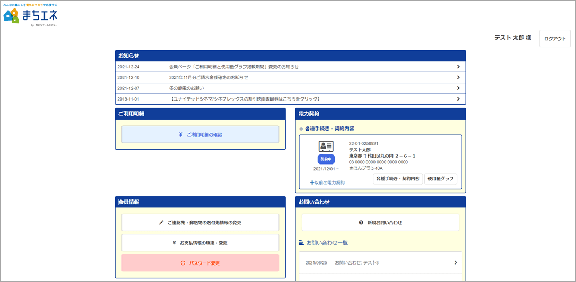Click the 各種手続き・契約内容 button
The image size is (576, 282).
pos(398,179)
